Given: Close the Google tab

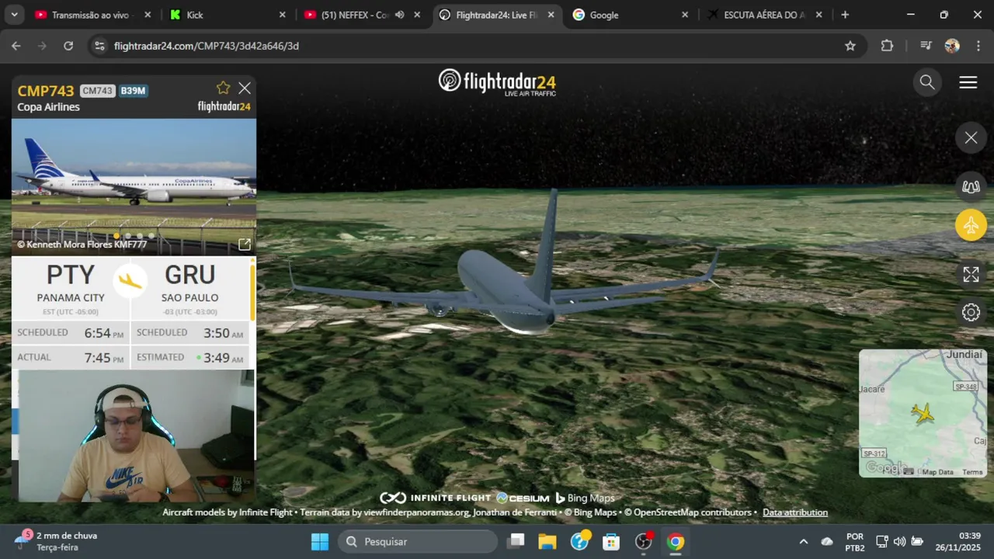Looking at the screenshot, I should 685,15.
